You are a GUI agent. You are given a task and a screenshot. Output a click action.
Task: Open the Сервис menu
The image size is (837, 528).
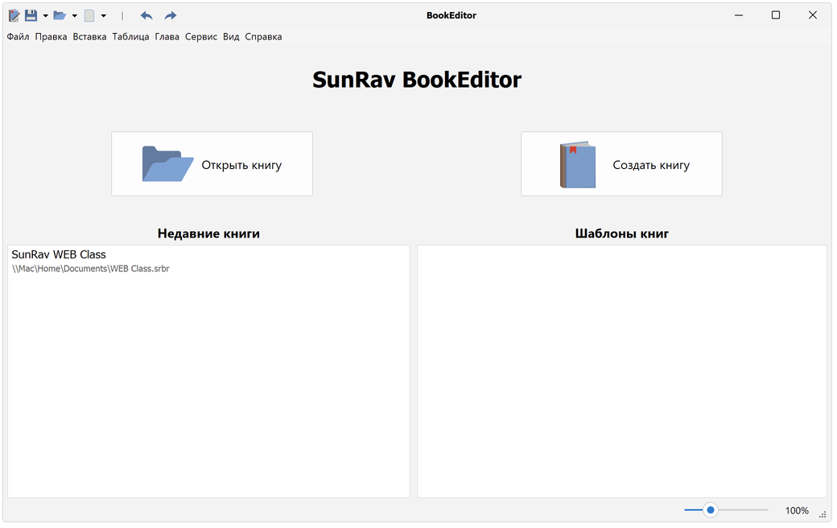click(x=201, y=37)
